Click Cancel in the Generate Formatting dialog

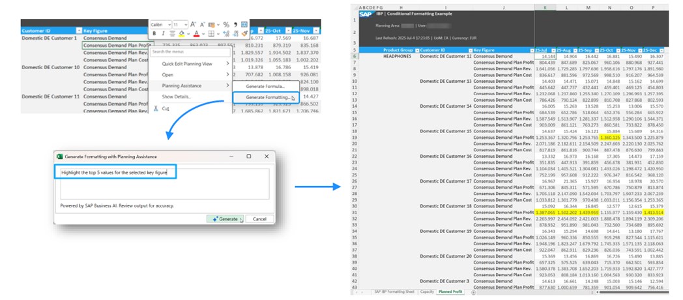(x=259, y=218)
